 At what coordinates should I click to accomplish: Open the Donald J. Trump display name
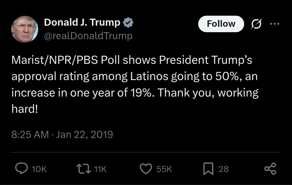[82, 22]
